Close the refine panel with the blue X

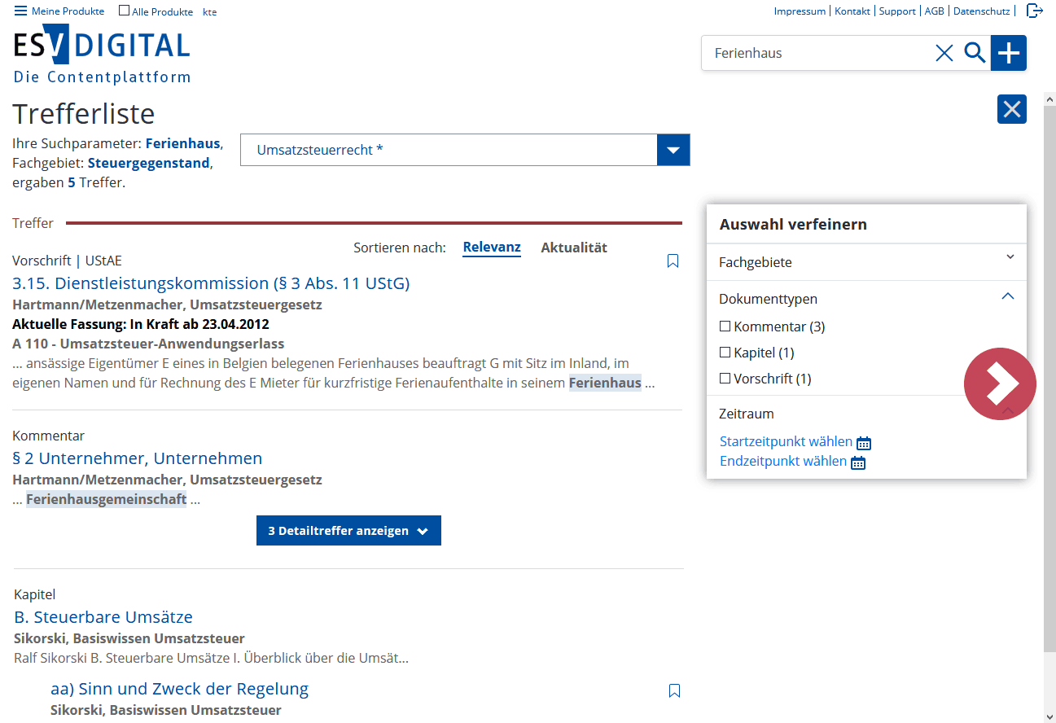[1012, 109]
